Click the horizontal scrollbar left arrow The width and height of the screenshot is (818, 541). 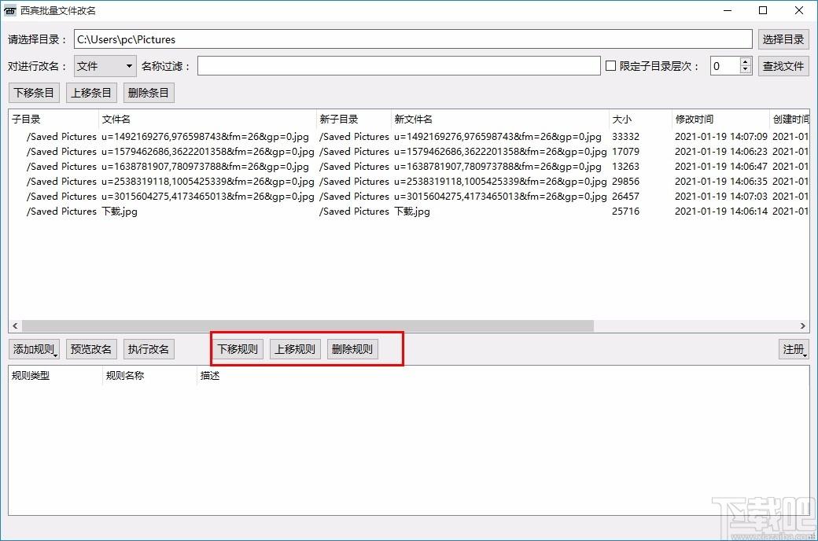[x=15, y=326]
